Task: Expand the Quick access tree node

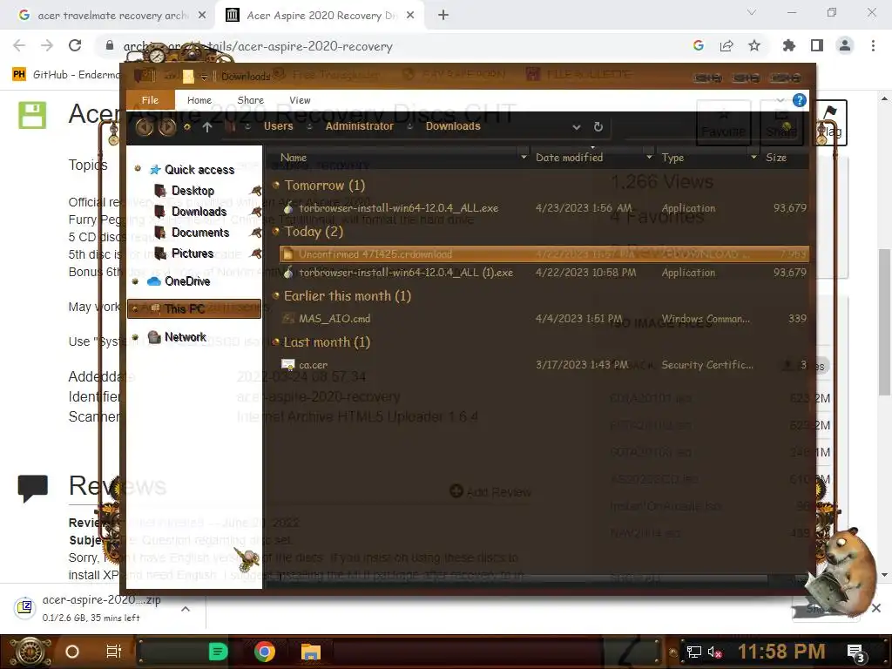Action: (x=137, y=169)
